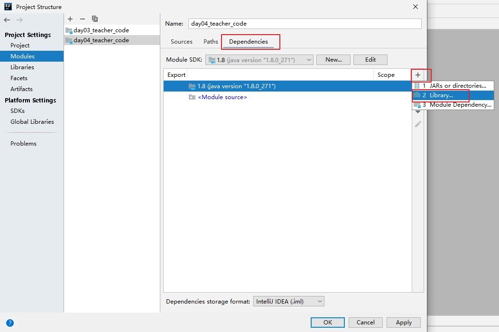Select the 1.8 java version dependency row
Screen dimensions: 499x332
pyautogui.click(x=287, y=86)
